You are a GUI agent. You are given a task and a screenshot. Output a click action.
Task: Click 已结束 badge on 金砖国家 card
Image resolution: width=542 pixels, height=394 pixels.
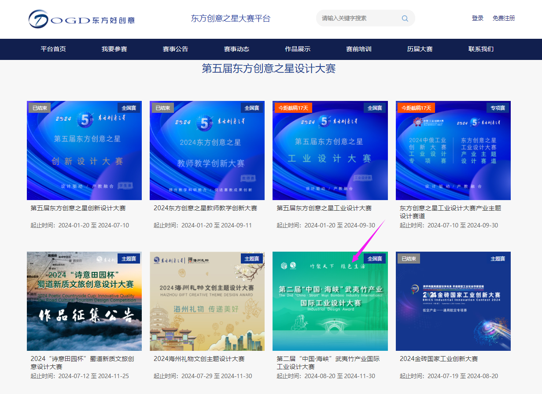tap(409, 259)
